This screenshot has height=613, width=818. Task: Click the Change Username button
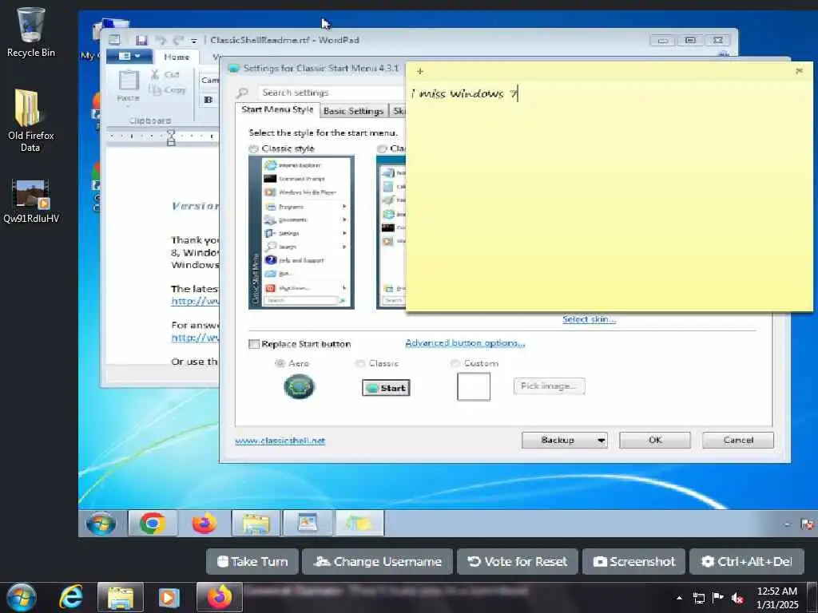377,561
